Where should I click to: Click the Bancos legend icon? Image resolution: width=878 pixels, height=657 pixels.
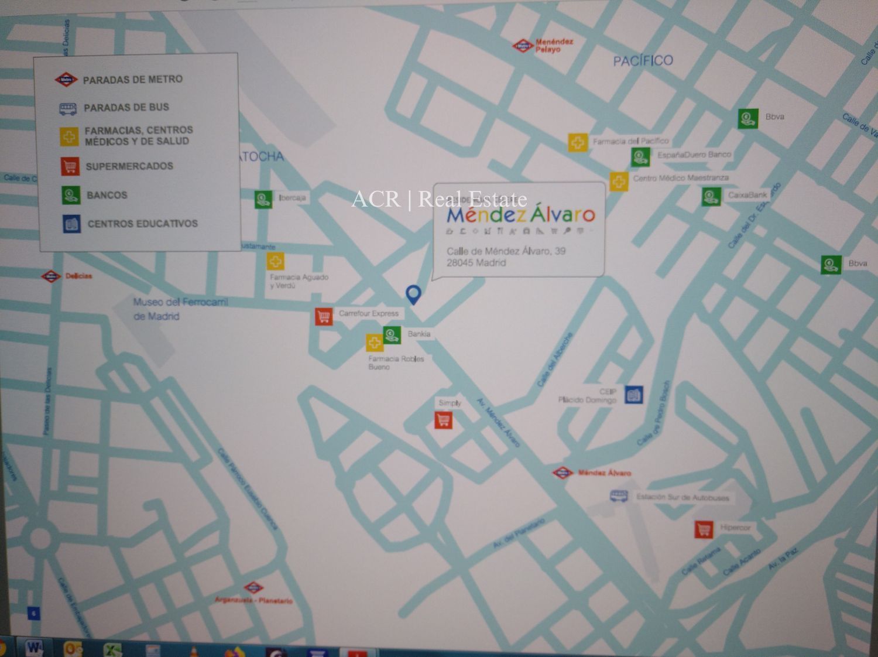71,195
